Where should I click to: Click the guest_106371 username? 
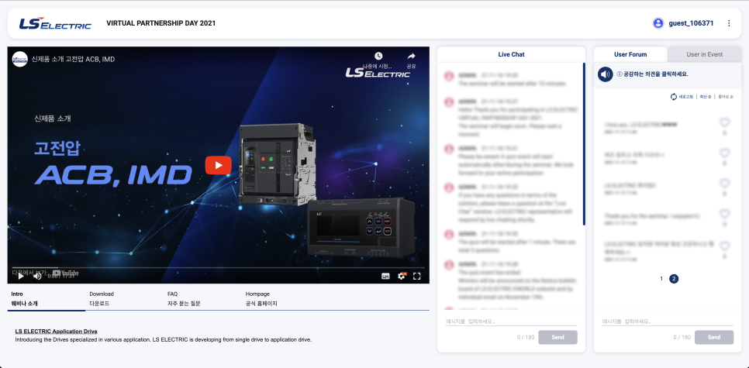click(691, 23)
